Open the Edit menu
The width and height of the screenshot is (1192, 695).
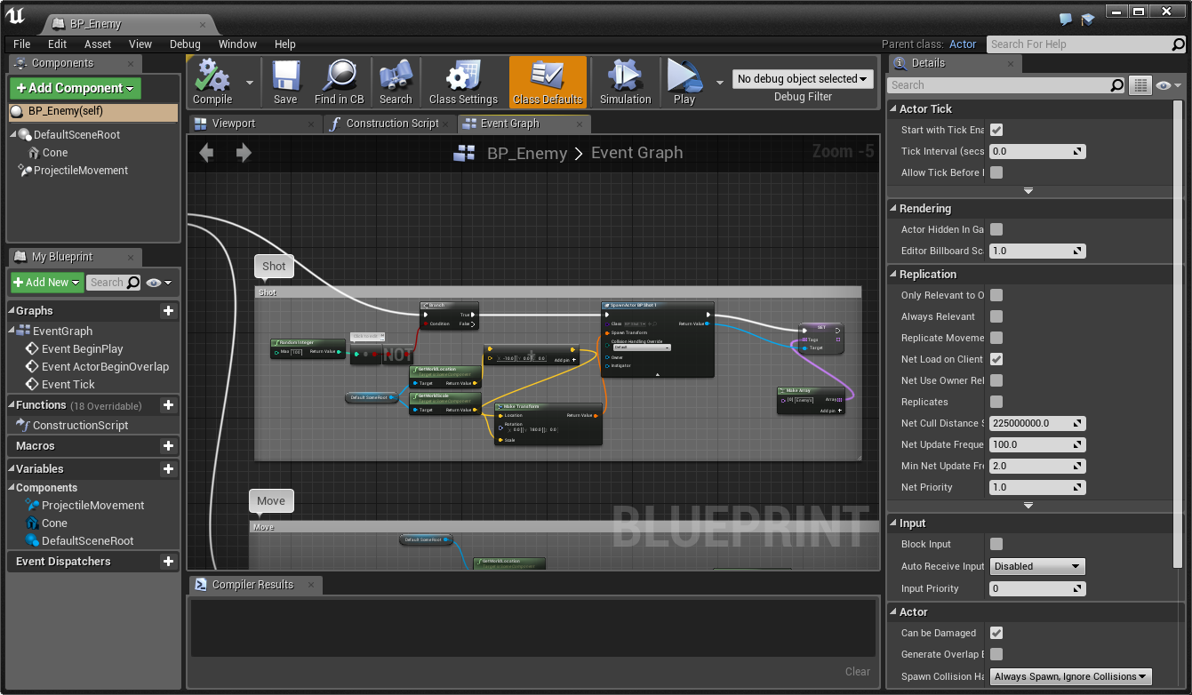[57, 44]
